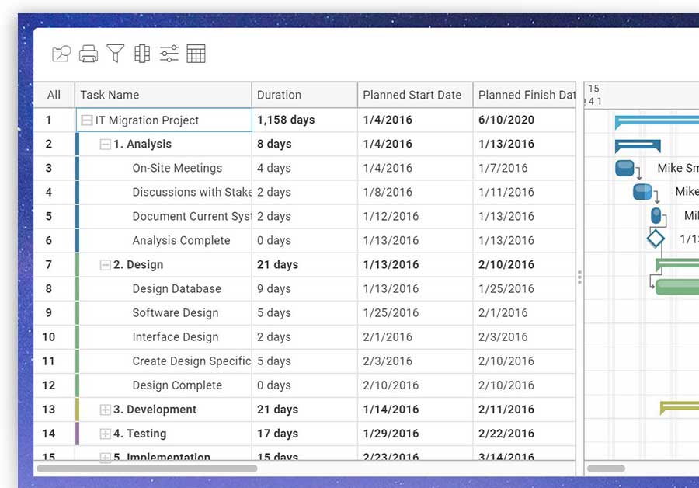Viewport: 699px width, 488px height.
Task: Click the On-Site Meetings Gantt bar
Action: pos(624,168)
